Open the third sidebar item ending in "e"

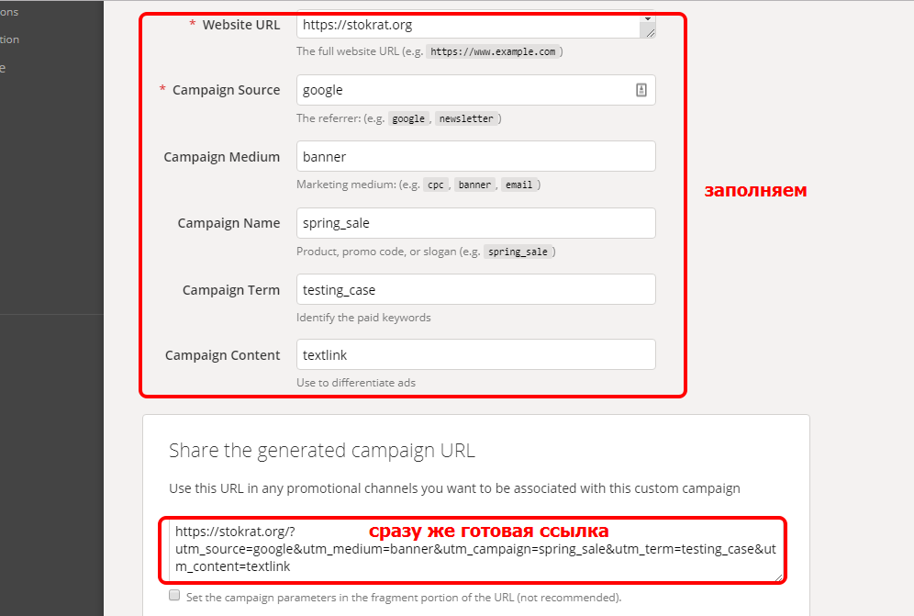3,68
